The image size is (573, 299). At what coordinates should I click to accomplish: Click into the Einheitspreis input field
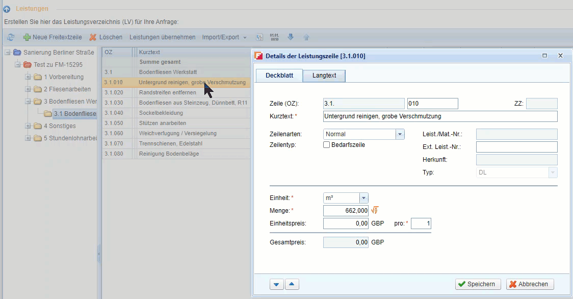[346, 223]
